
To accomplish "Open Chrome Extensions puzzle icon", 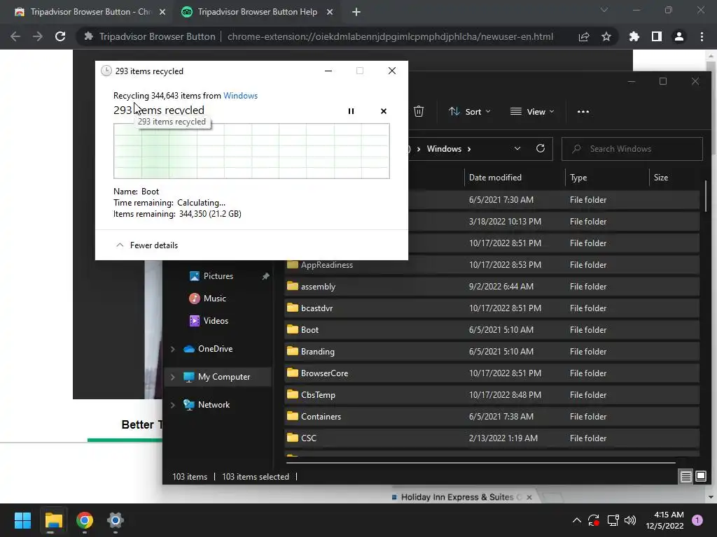I will 634,36.
